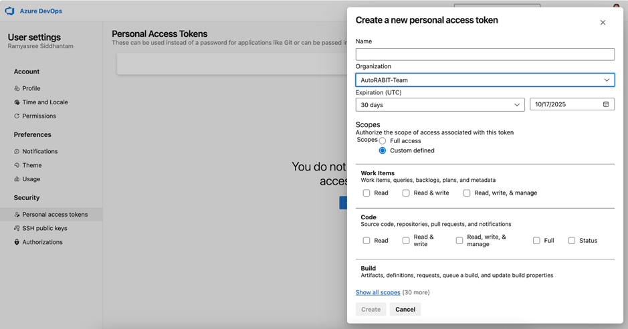The width and height of the screenshot is (628, 329).
Task: Close the personal access token dialog
Action: (603, 23)
